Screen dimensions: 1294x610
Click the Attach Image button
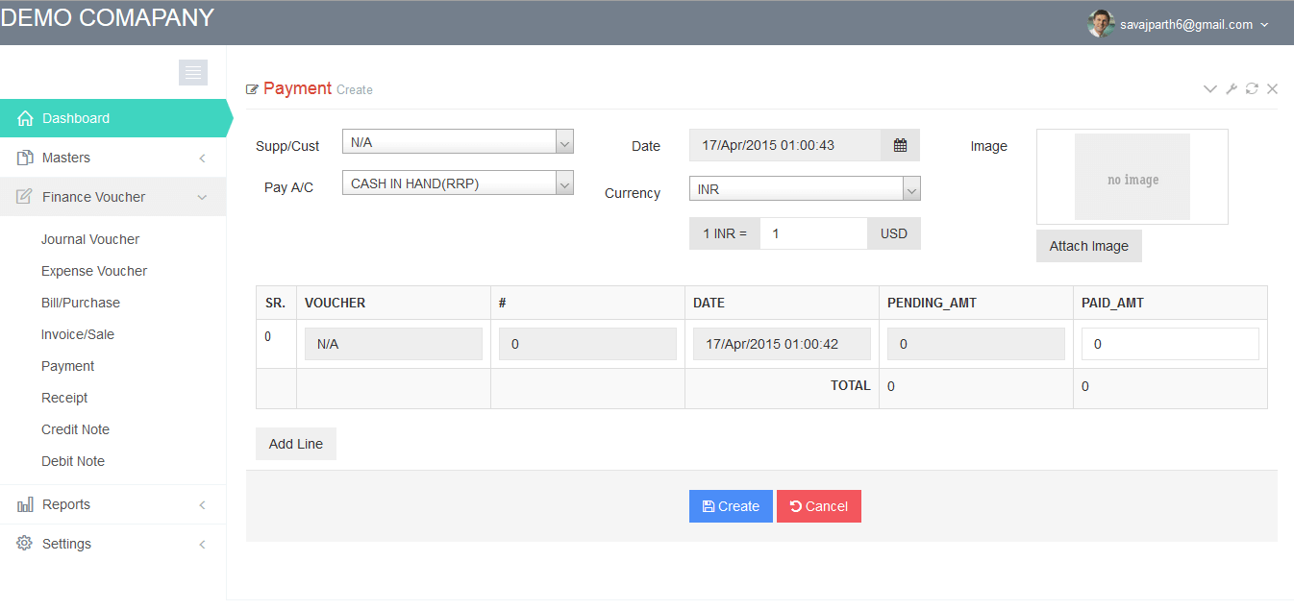coord(1089,246)
